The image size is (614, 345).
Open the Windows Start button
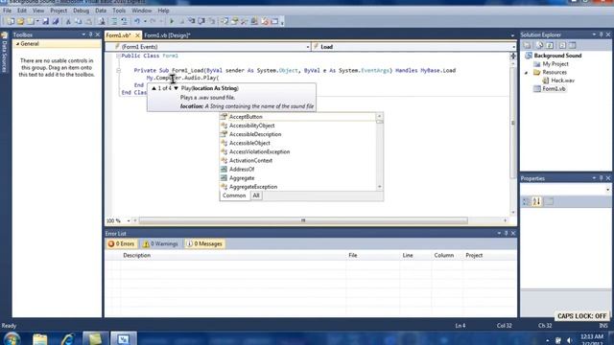coord(12,338)
